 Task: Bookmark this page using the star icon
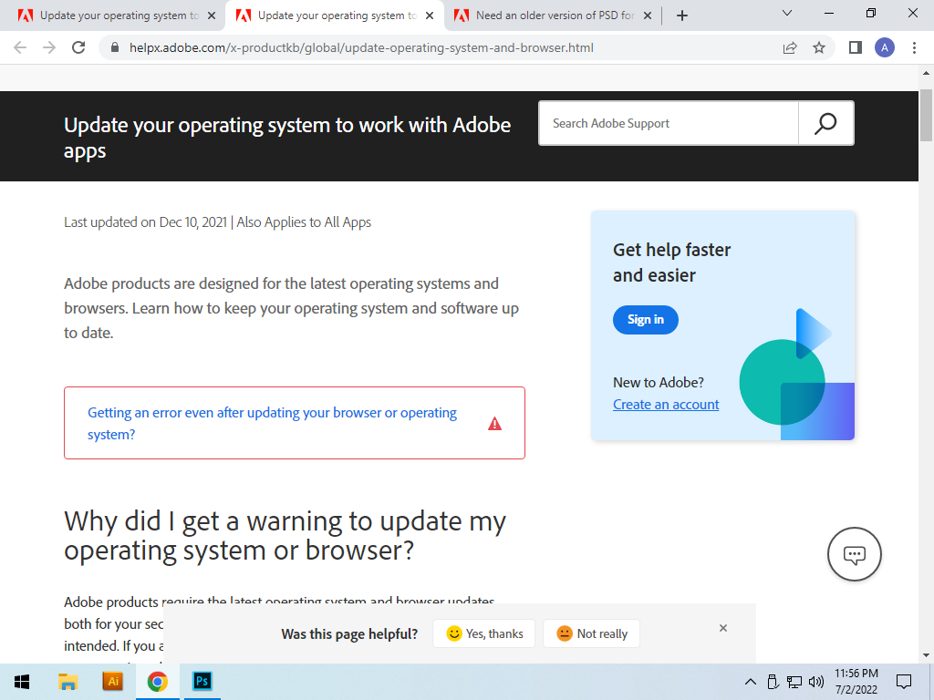pyautogui.click(x=818, y=47)
